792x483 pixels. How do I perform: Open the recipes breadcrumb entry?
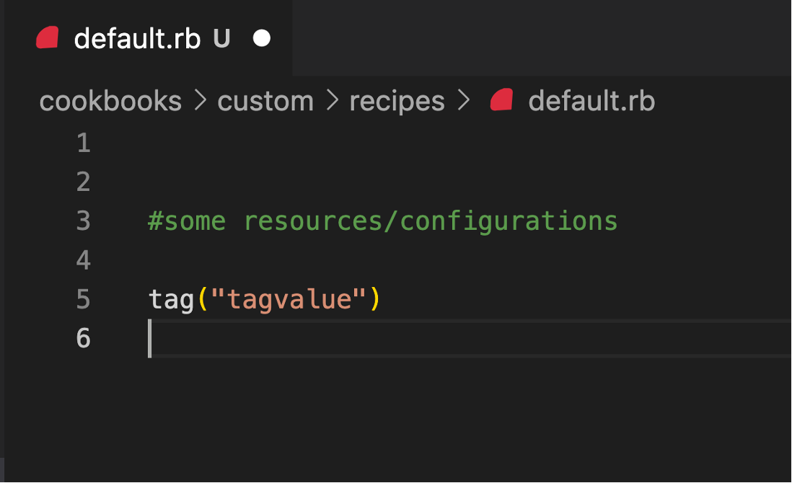tap(396, 101)
